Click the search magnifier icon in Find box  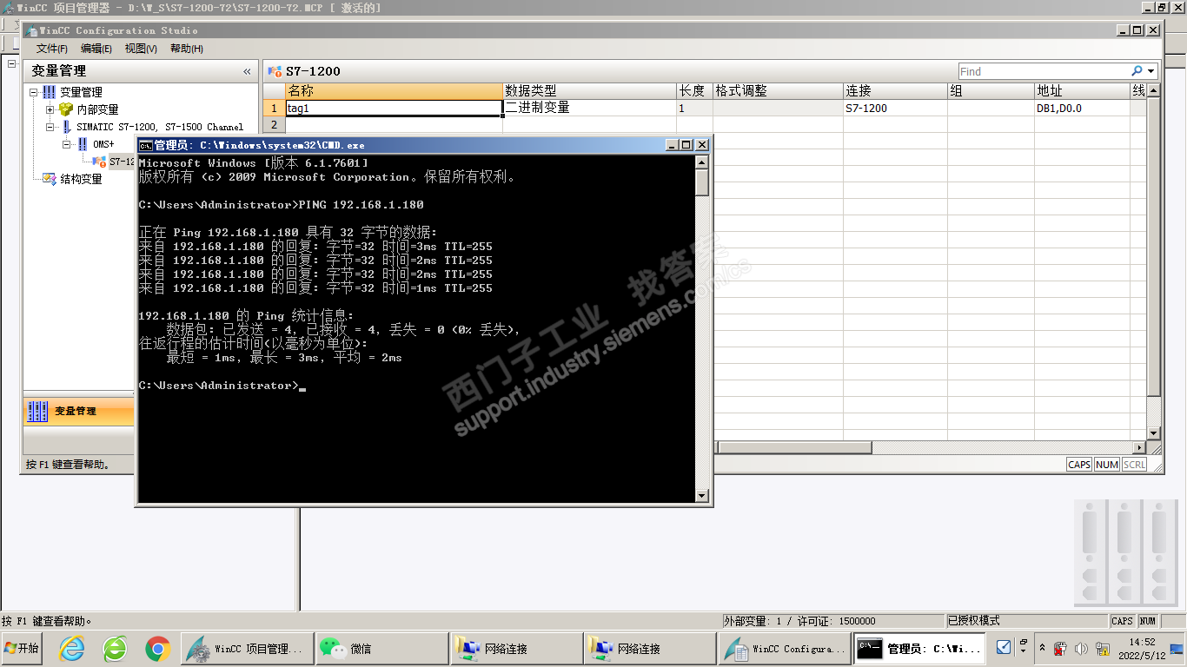pos(1137,71)
